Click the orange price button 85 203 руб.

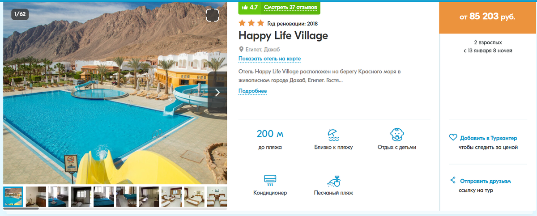click(x=488, y=17)
